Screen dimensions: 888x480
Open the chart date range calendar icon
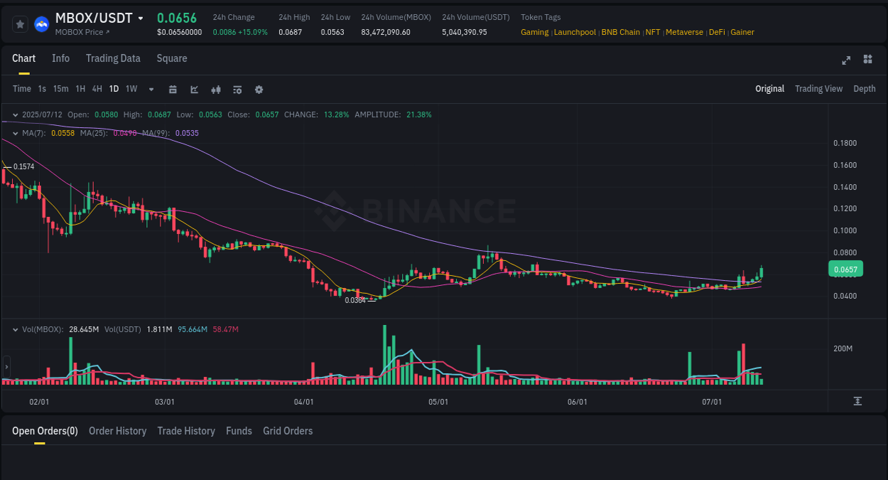click(x=173, y=90)
